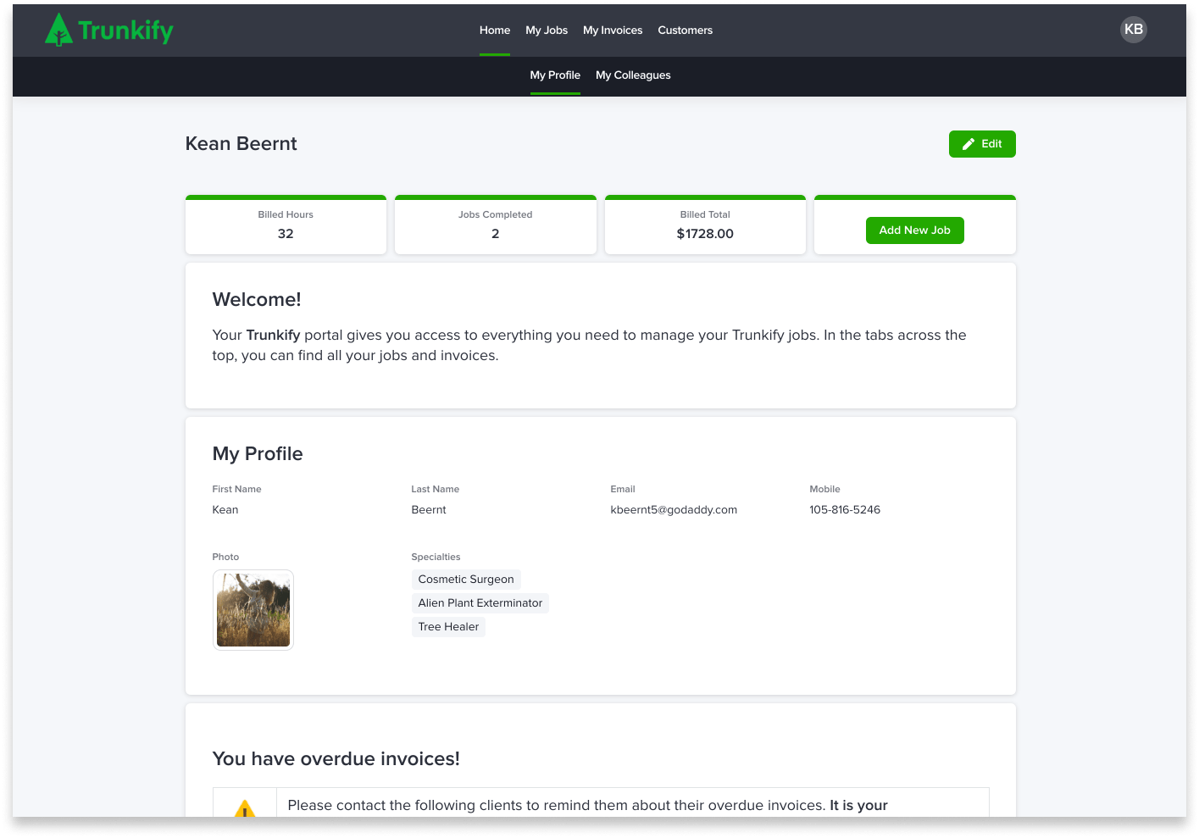Click the mobile number 105-816-5246
The image size is (1199, 838).
[845, 510]
